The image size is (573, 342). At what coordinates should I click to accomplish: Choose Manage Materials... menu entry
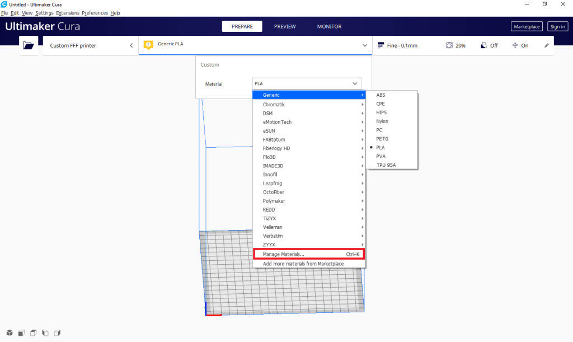click(309, 254)
